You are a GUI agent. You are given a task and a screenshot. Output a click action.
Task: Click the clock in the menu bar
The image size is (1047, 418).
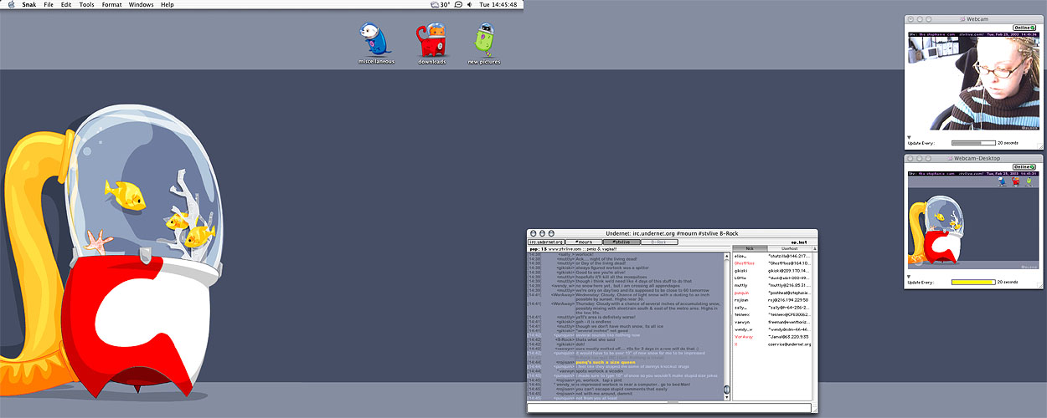500,4
